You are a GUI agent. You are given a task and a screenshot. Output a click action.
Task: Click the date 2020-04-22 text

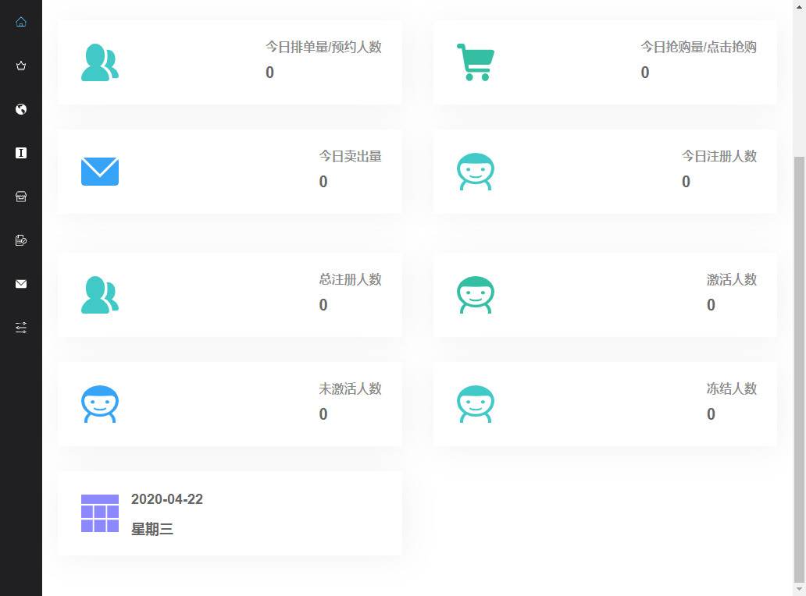coord(167,499)
